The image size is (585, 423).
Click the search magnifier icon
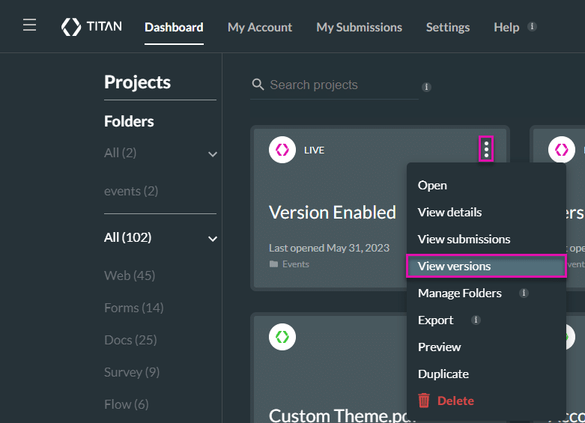[258, 85]
